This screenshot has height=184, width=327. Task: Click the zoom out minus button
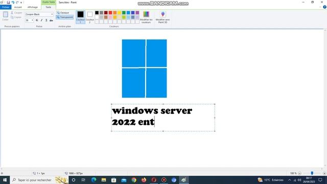click(x=300, y=173)
